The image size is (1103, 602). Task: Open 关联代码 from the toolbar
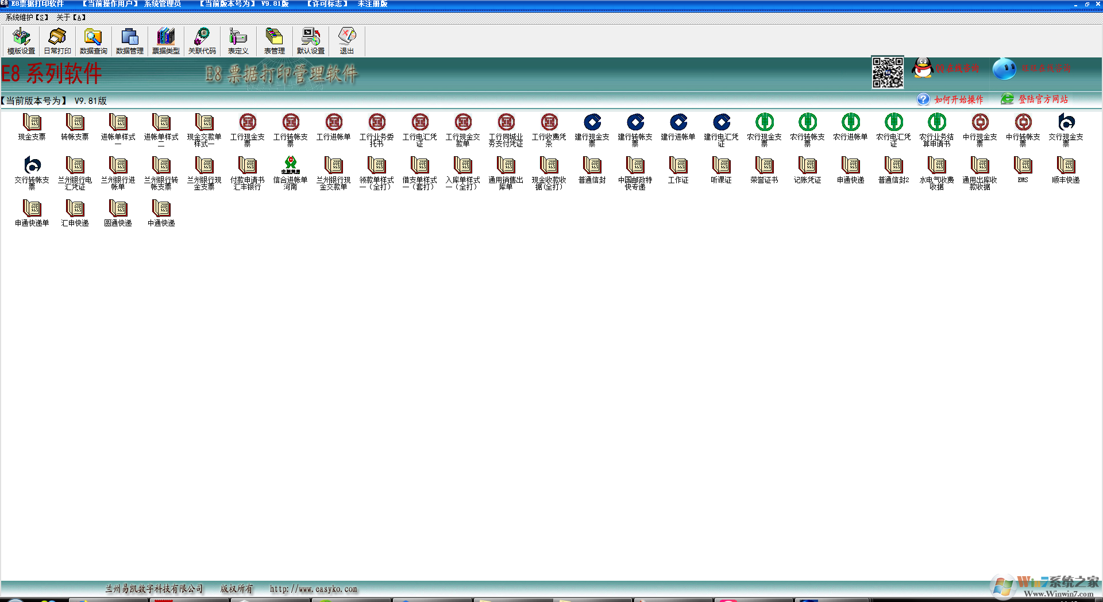(202, 41)
